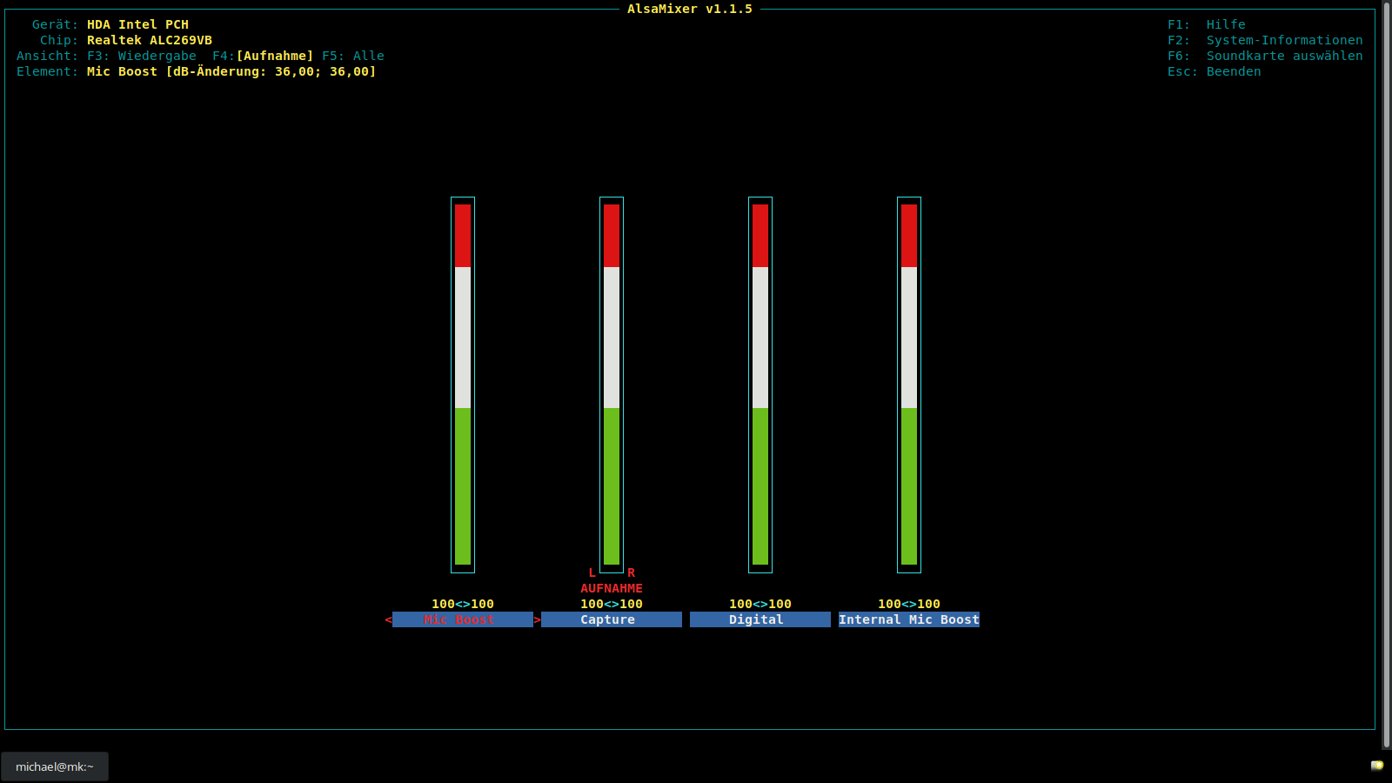Screen dimensions: 1392x783
Task: Click the right arrow after Mic Boost
Action: 537,619
